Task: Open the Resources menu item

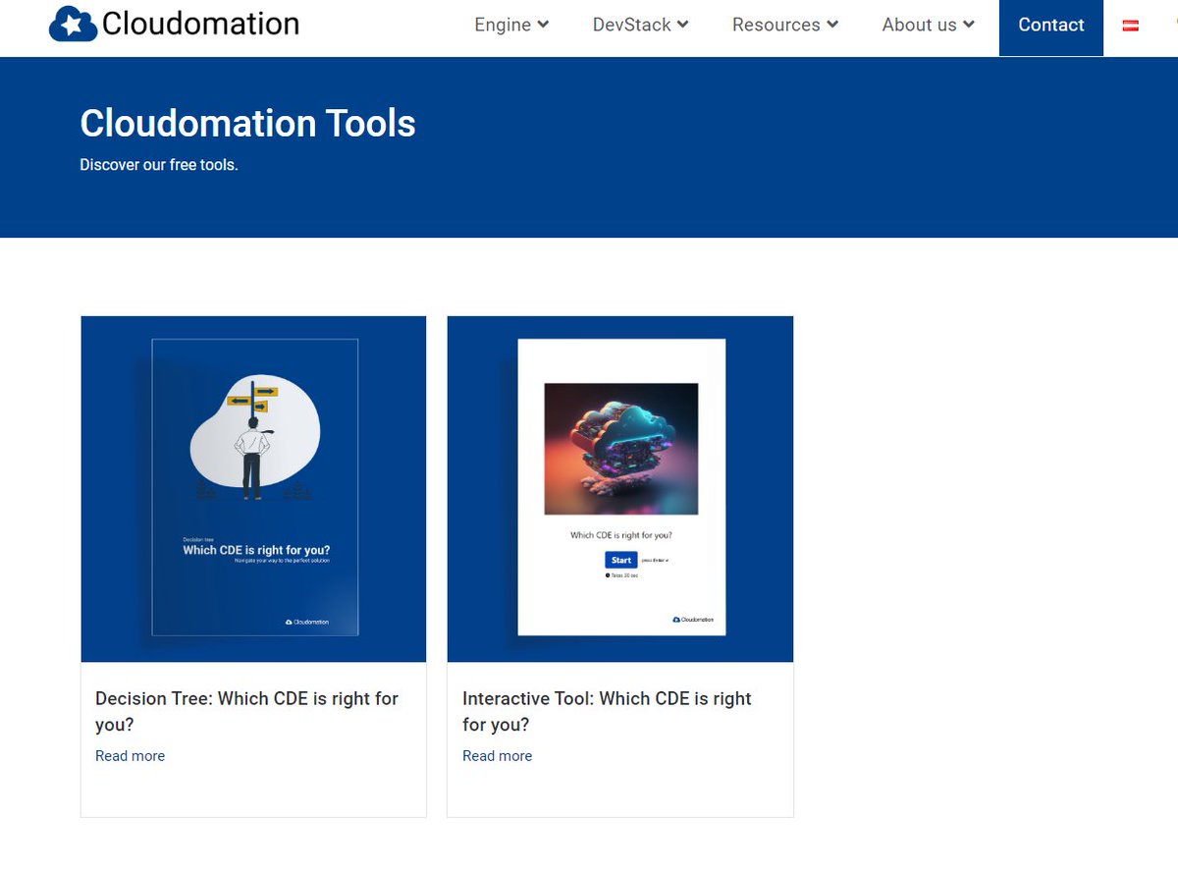Action: pos(785,25)
